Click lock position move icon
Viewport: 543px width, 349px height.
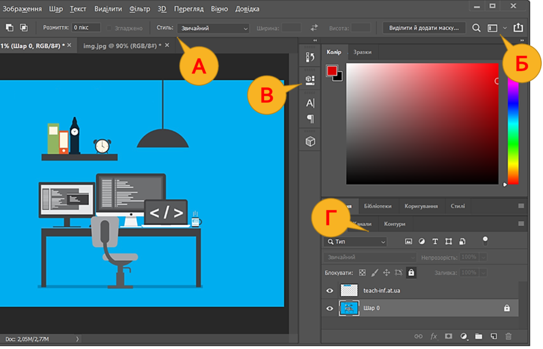(386, 273)
